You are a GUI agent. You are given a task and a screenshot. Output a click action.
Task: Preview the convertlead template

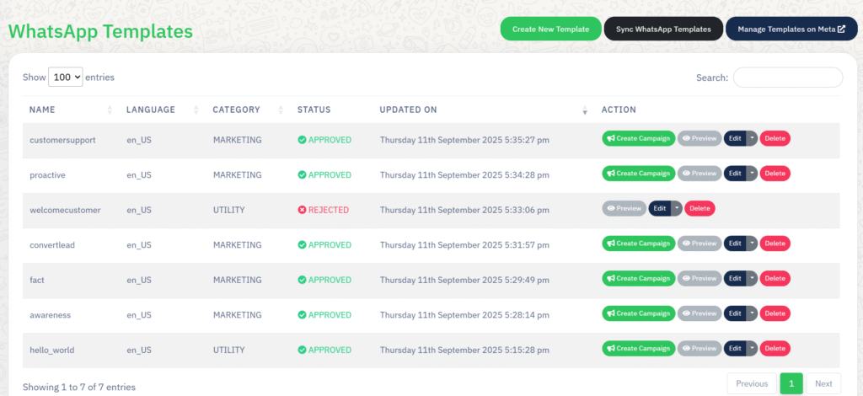[699, 243]
